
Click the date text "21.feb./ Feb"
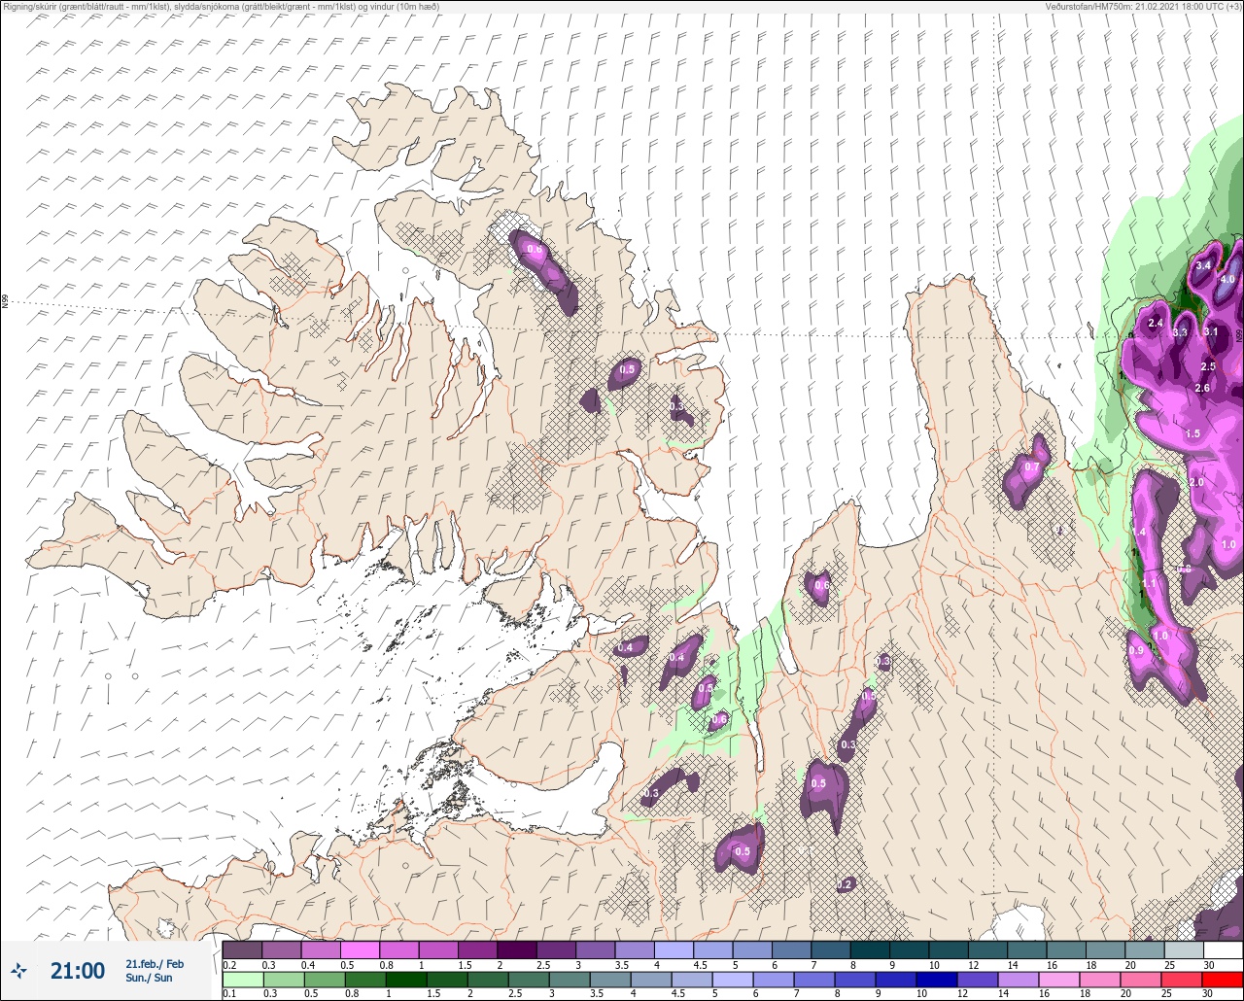point(155,963)
